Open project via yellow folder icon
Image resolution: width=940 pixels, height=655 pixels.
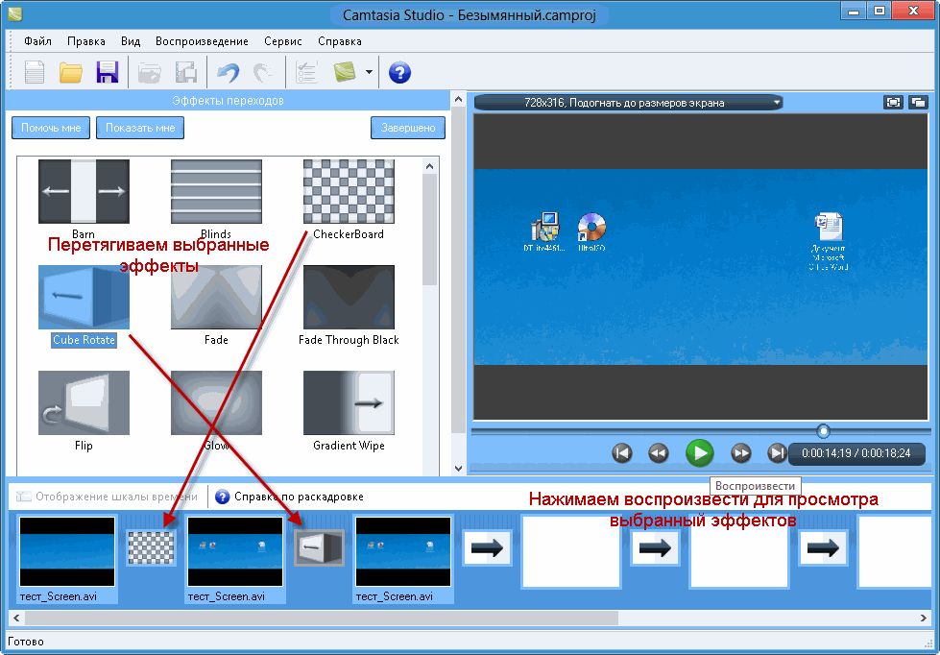tap(71, 73)
